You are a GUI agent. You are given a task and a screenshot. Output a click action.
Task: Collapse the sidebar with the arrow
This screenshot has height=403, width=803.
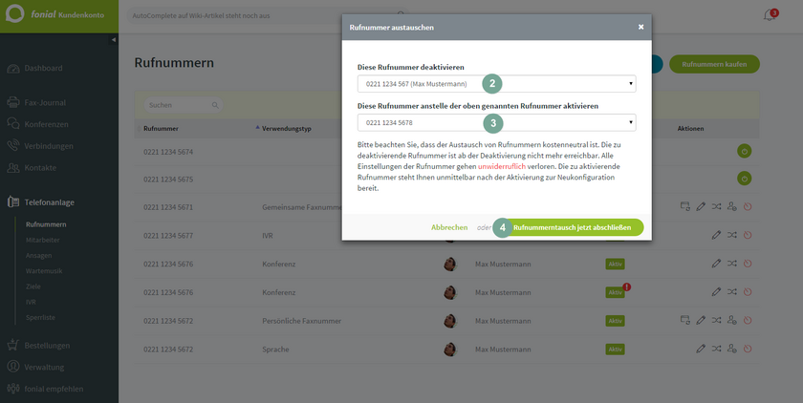coord(113,39)
